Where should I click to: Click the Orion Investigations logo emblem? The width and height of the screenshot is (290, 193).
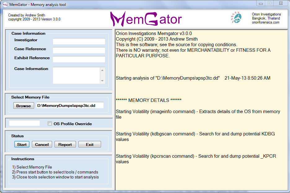pos(236,18)
